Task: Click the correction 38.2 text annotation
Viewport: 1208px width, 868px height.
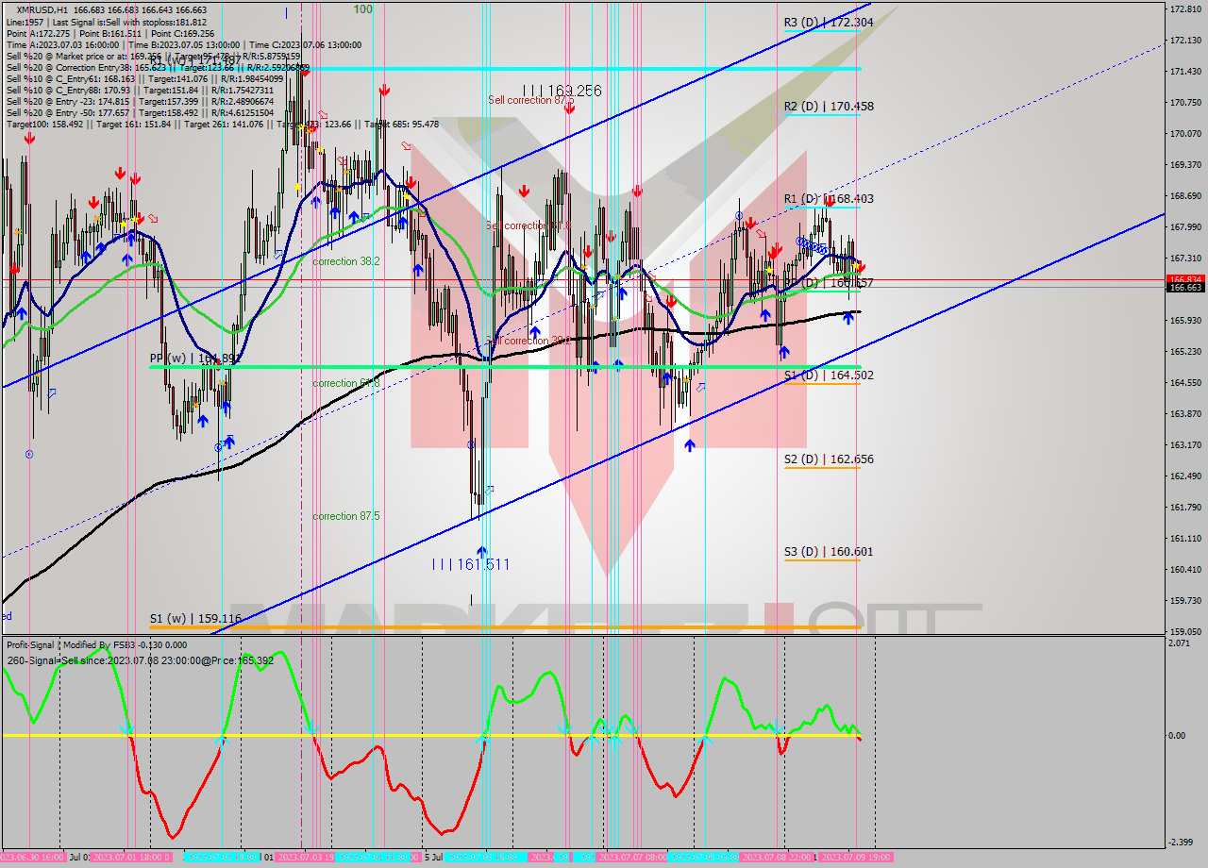Action: tap(345, 261)
